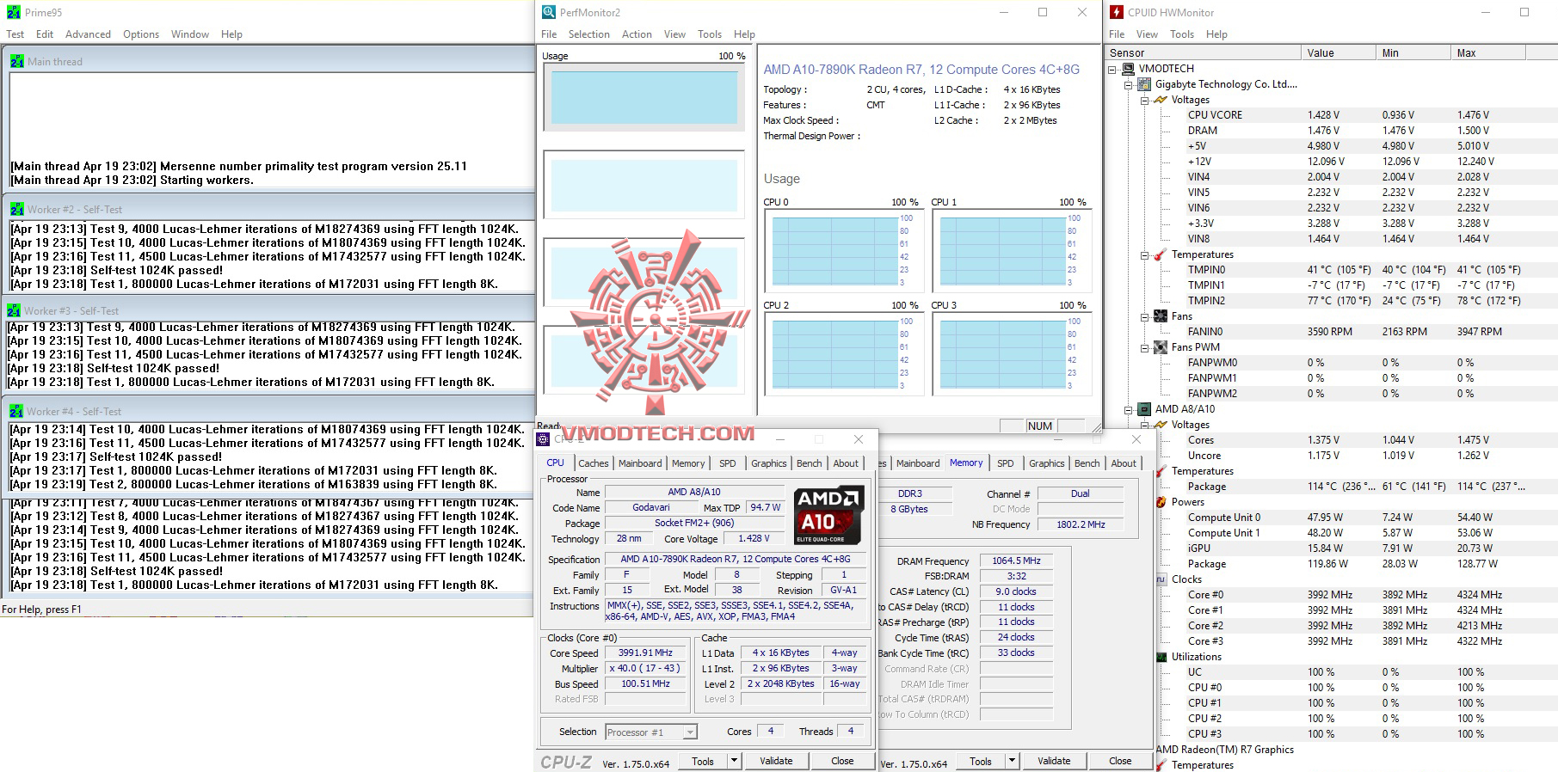Click the Core Speed value 3991.91 MHz
Viewport: 1558px width, 772px height.
[645, 653]
